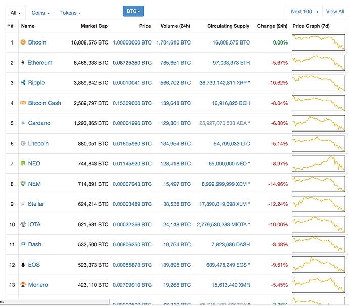Open the Monero coin page link

(x=38, y=285)
